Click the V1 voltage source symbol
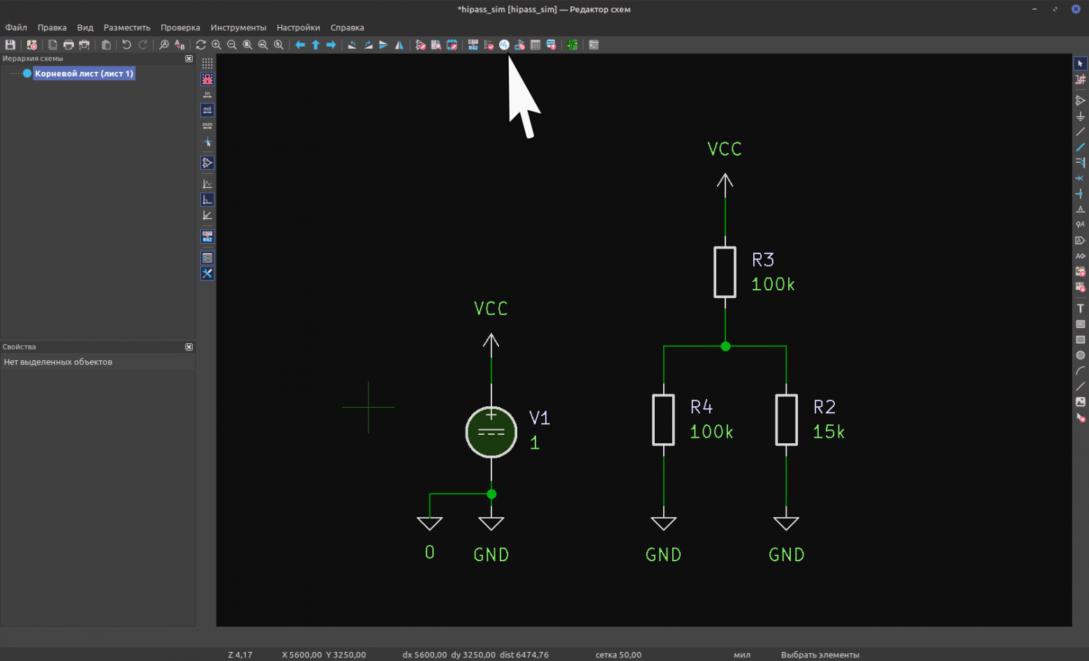 491,432
